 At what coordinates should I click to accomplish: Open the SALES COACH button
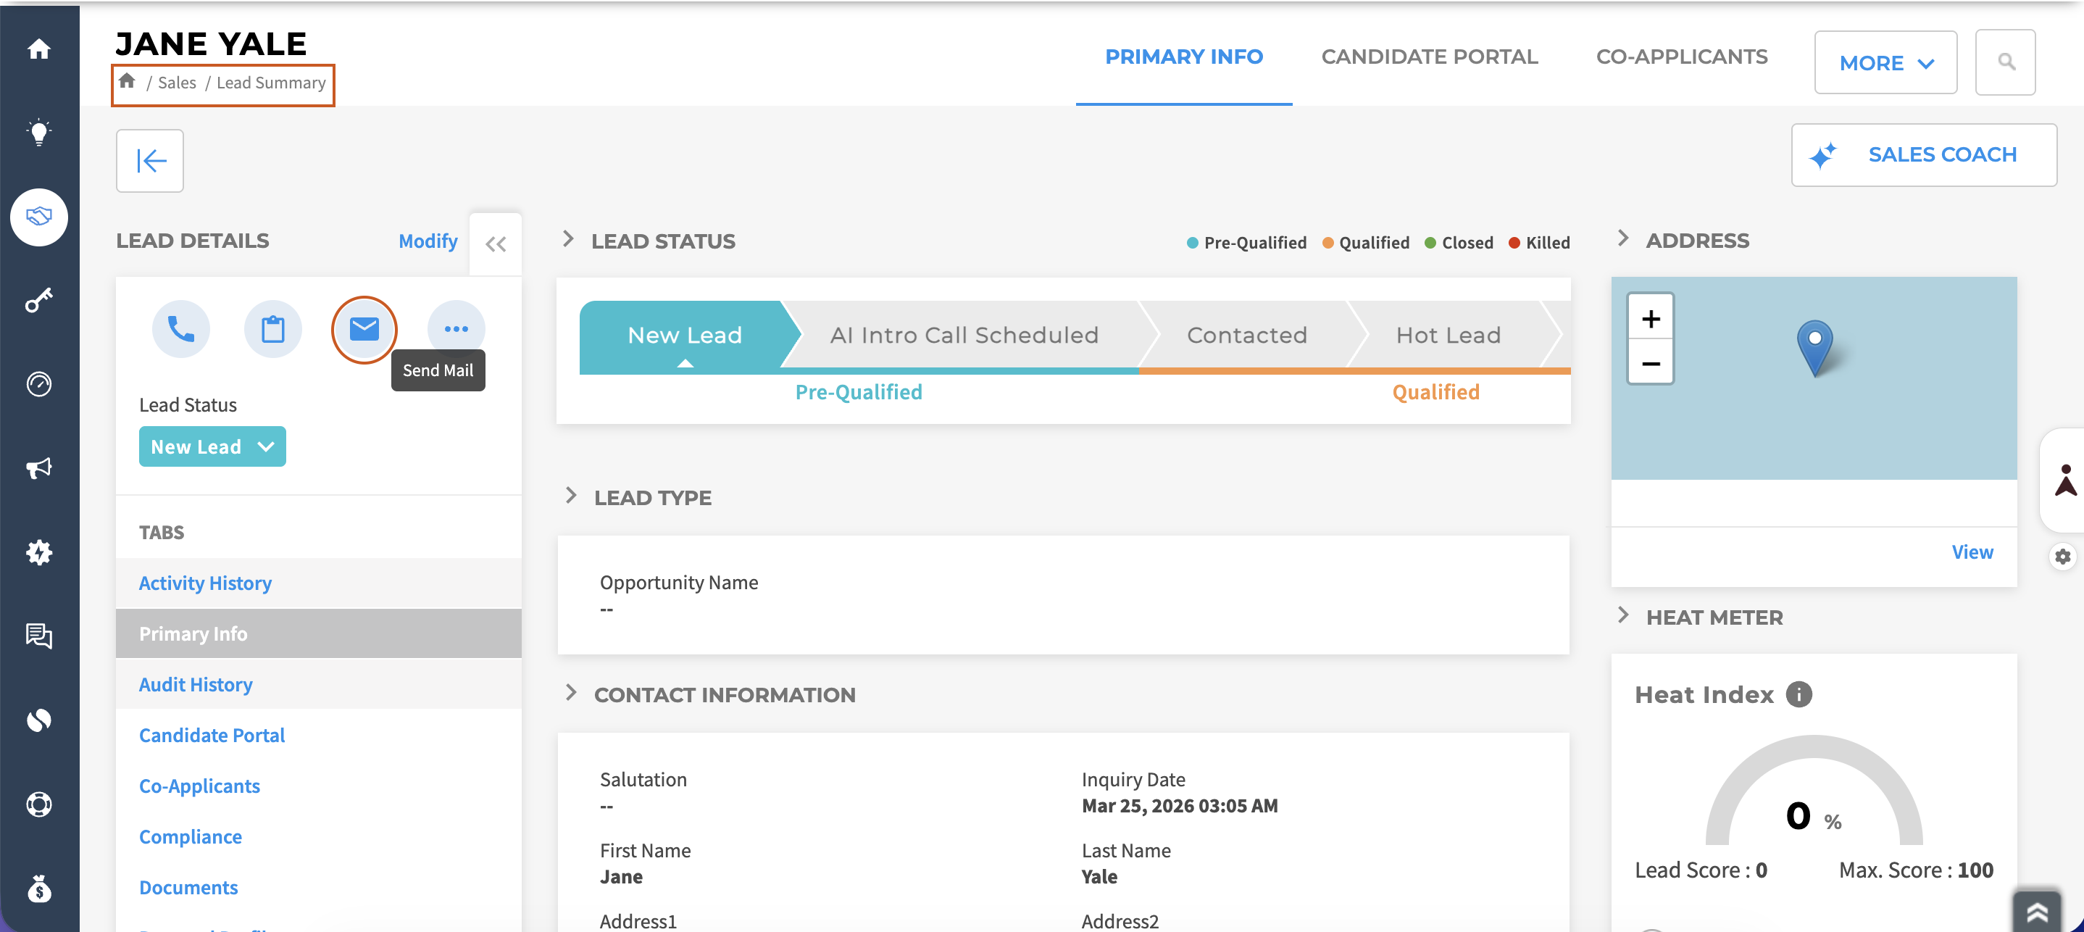click(1924, 155)
